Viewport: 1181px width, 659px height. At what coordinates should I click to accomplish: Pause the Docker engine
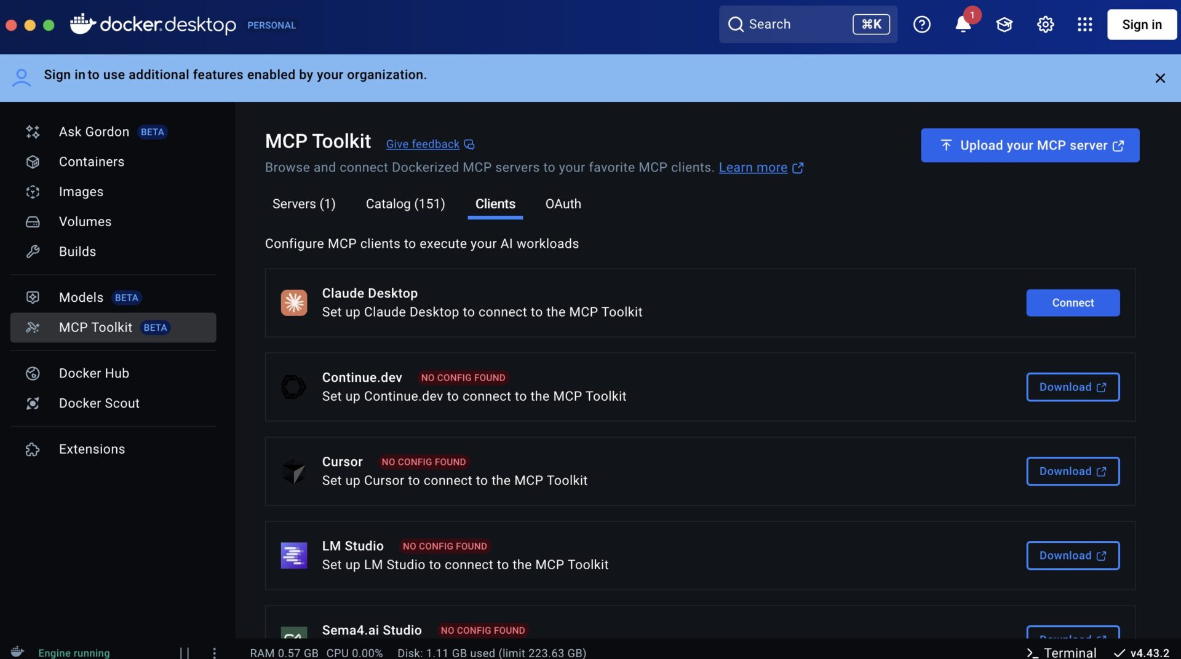click(x=184, y=652)
